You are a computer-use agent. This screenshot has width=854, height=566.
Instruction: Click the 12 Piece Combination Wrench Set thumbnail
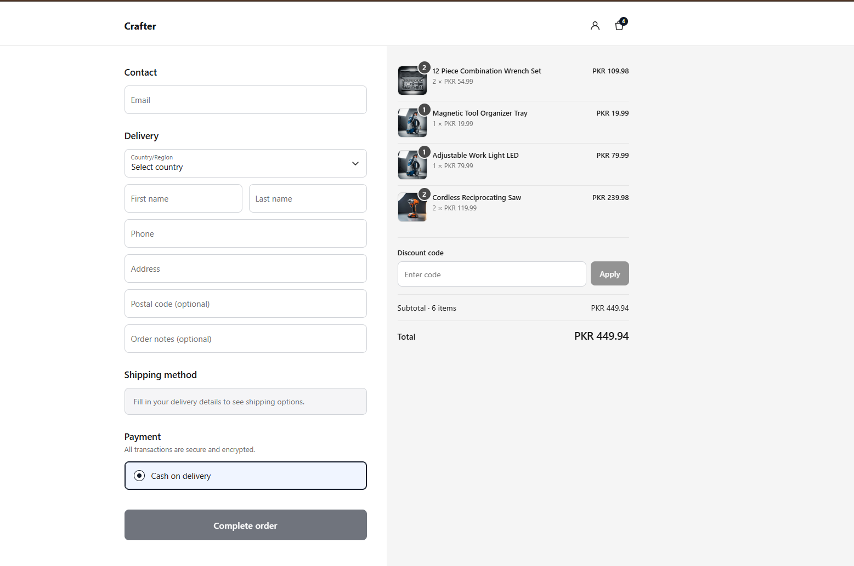412,81
